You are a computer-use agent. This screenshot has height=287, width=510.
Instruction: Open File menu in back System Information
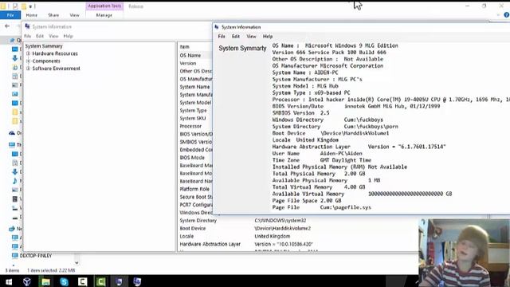(x=28, y=36)
